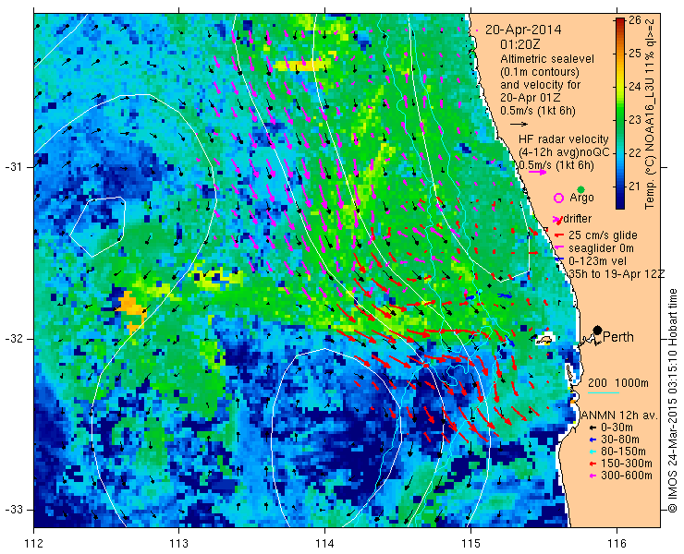Click the 'seaglider 0m' legend label
This screenshot has width=684, height=554.
(x=601, y=248)
